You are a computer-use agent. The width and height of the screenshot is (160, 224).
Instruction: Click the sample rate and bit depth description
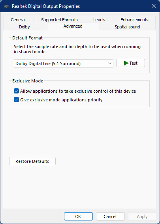pos(77,49)
